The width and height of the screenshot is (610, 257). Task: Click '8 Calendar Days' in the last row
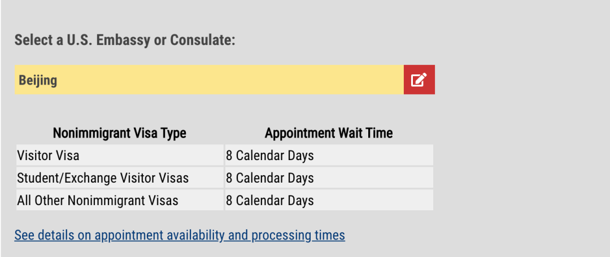[270, 200]
